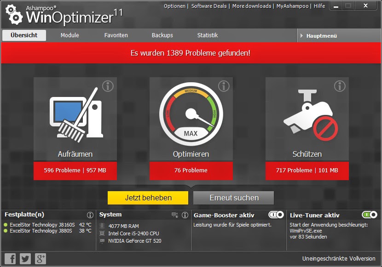Select ExcelStor Technology J880S drive entry
382x267 pixels.
[x=41, y=231]
